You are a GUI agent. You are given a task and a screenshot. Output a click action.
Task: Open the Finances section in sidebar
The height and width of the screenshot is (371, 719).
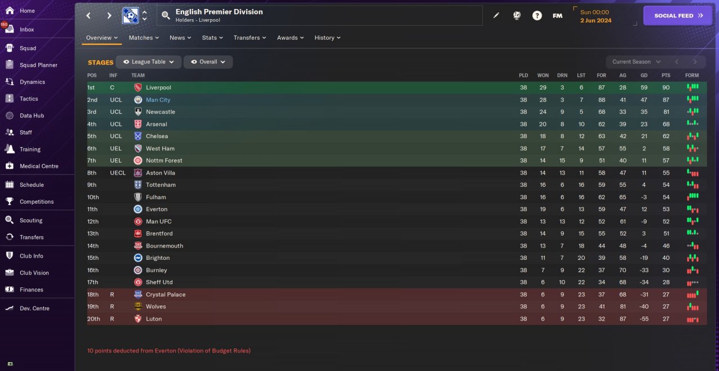[x=31, y=290]
